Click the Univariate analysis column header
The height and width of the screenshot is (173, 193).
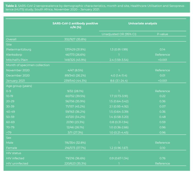[143, 23]
